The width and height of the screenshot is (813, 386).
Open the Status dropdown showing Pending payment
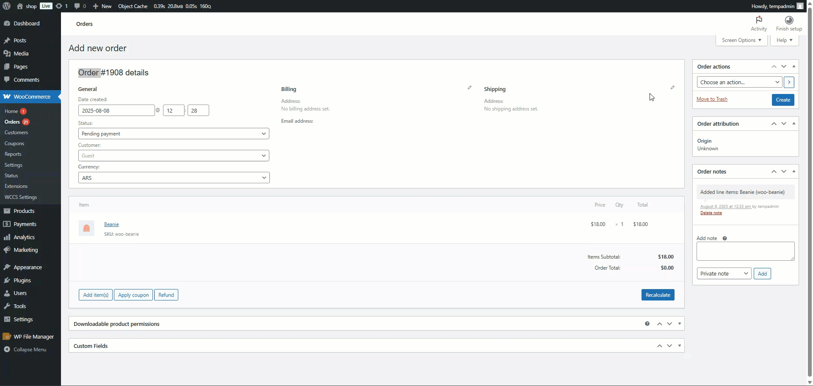click(x=174, y=134)
